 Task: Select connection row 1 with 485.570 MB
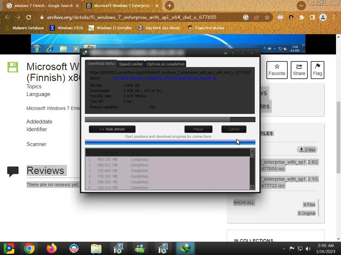click(168, 159)
